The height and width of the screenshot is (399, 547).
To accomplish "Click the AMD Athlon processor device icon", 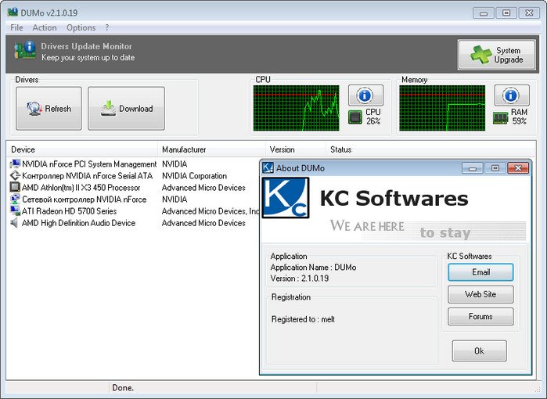I will point(15,187).
